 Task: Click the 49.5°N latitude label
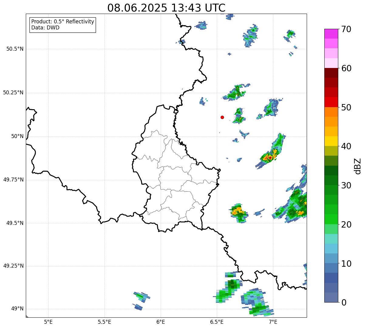point(15,223)
